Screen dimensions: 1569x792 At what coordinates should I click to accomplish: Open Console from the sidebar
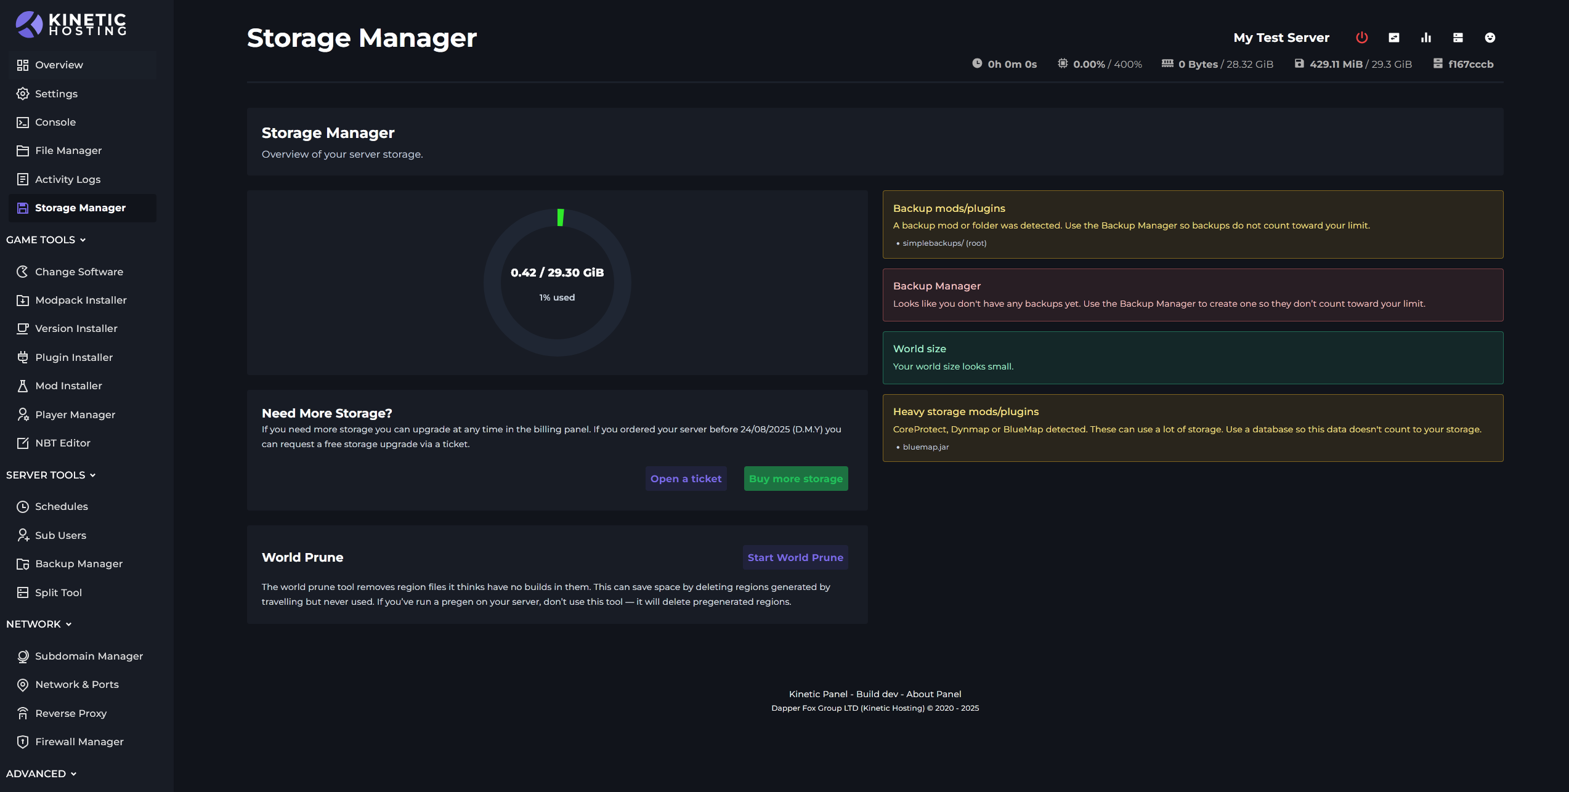pos(55,122)
